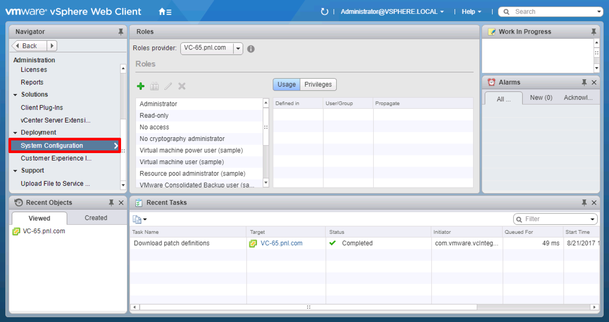Pin the Recent Tasks panel
609x322 pixels.
(x=584, y=203)
